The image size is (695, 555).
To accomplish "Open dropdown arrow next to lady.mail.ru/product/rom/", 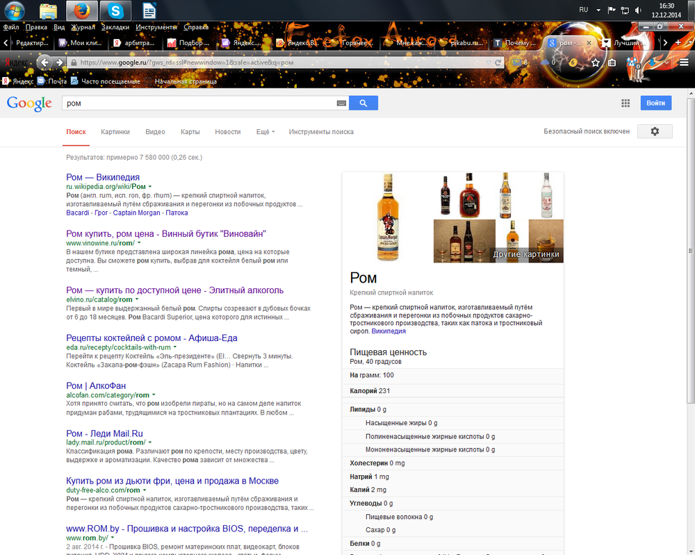I will [x=150, y=442].
